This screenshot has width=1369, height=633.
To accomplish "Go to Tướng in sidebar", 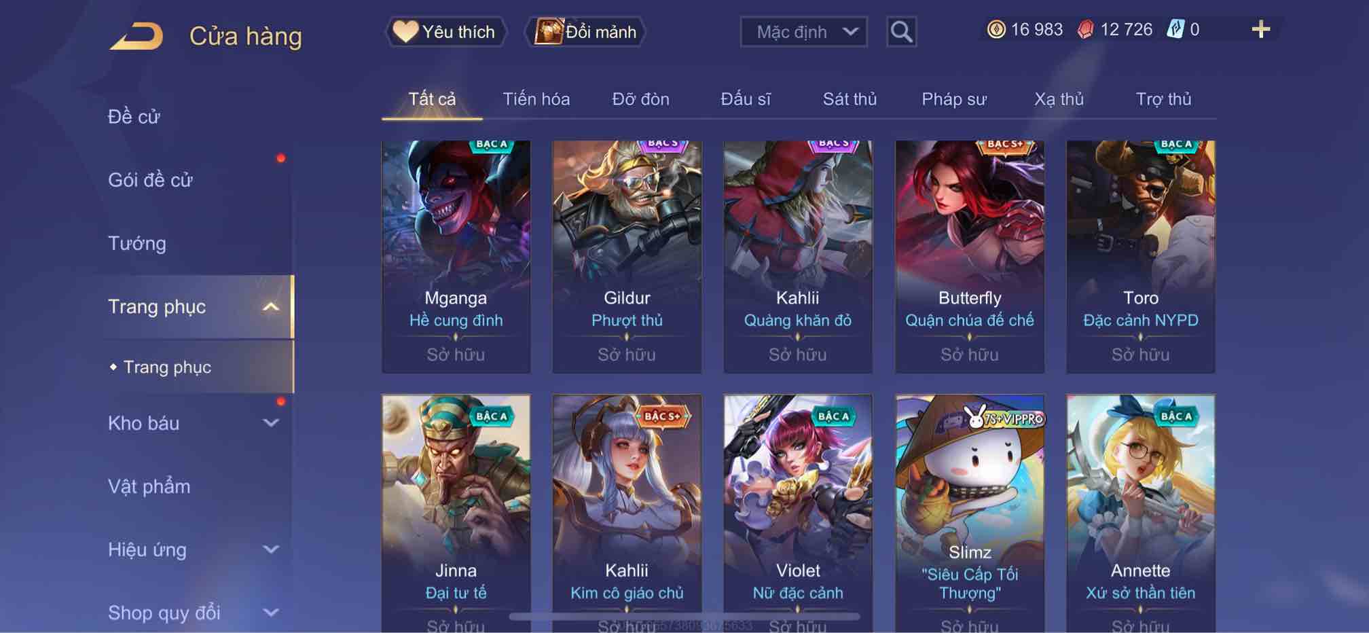I will tap(137, 243).
